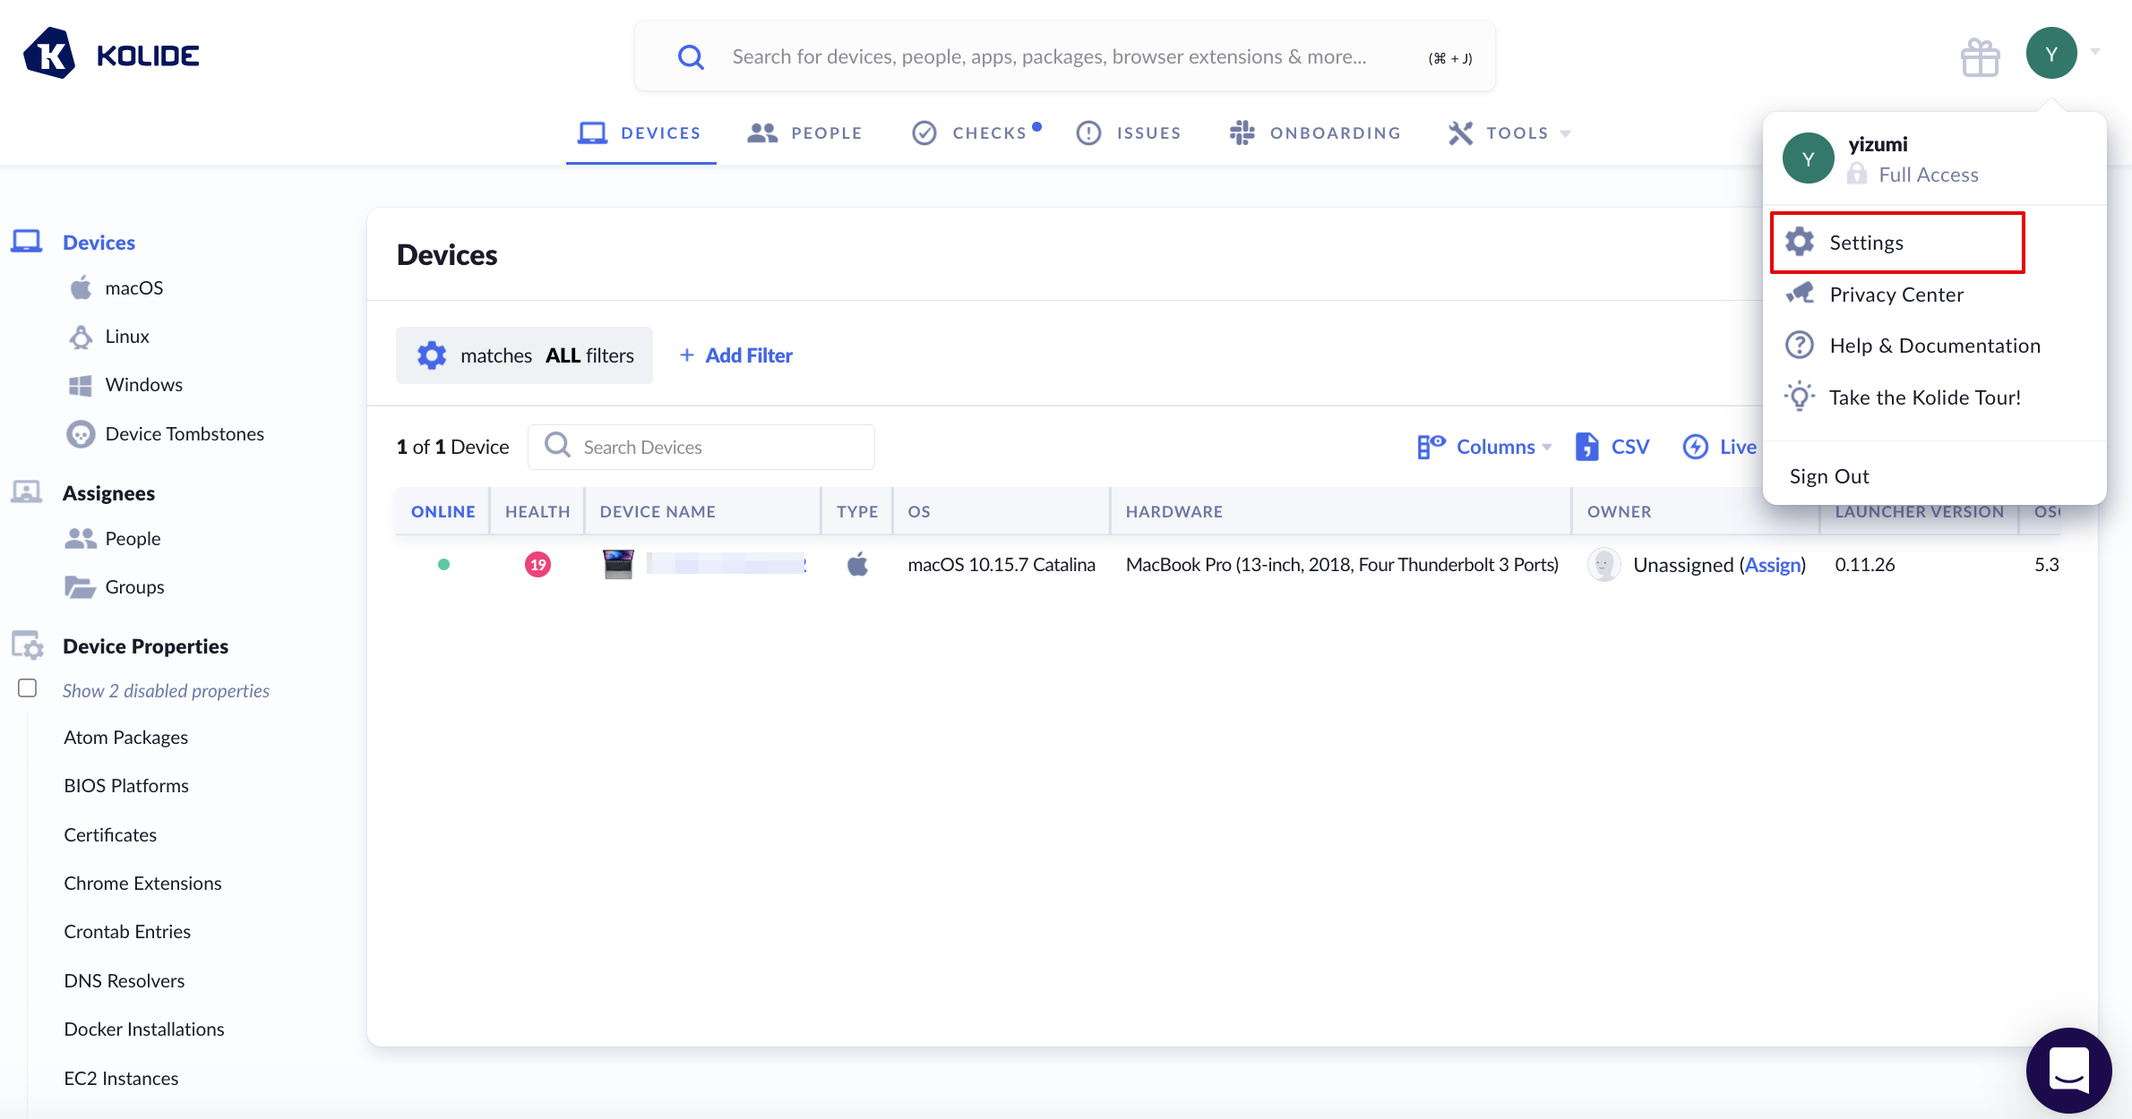Click the red health badge showing 19
The width and height of the screenshot is (2132, 1119).
point(537,565)
